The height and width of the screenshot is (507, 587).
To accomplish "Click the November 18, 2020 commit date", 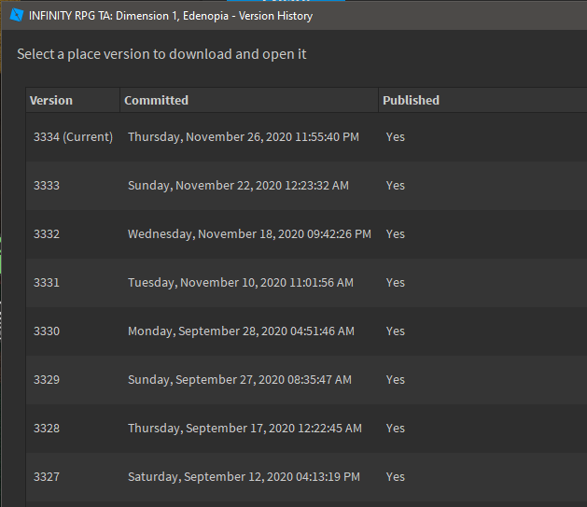I will [249, 234].
